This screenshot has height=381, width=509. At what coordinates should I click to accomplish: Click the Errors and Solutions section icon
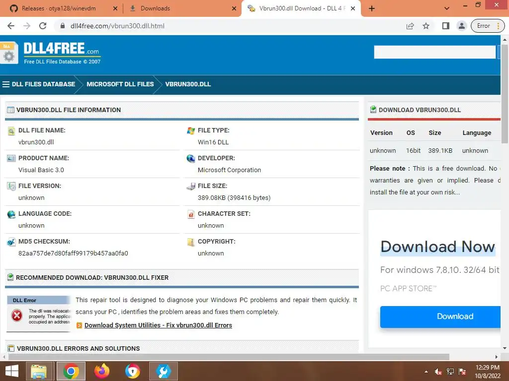point(11,348)
